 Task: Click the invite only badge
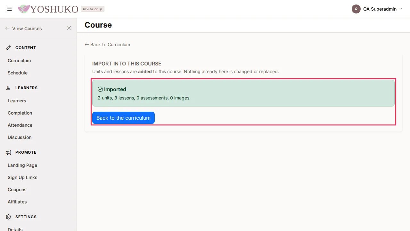[93, 9]
